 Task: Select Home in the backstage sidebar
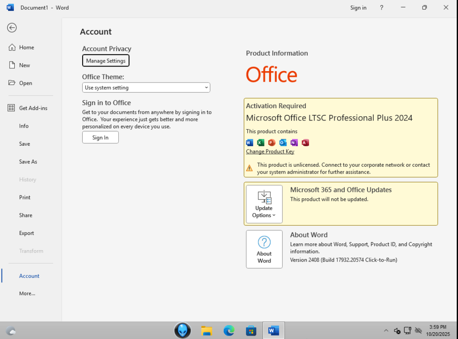point(27,47)
